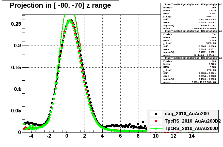Click the noise value 2.325e-15 ± 5.048e-06
The image size is (223, 147).
[203, 28]
